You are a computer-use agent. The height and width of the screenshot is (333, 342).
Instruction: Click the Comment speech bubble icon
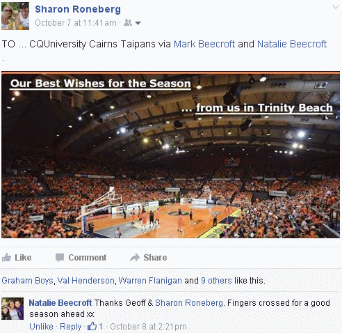60,258
